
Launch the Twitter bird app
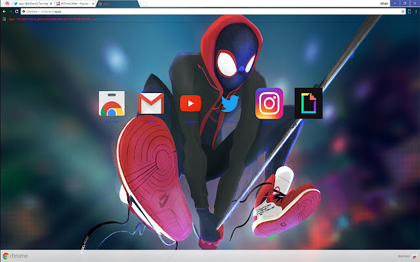click(230, 103)
